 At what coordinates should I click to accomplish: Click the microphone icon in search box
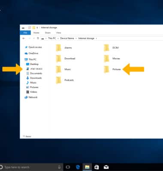(x=59, y=167)
